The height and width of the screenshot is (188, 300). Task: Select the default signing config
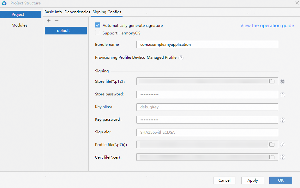point(66,31)
